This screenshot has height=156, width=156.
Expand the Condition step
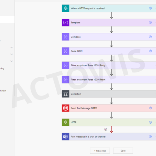[109, 94]
